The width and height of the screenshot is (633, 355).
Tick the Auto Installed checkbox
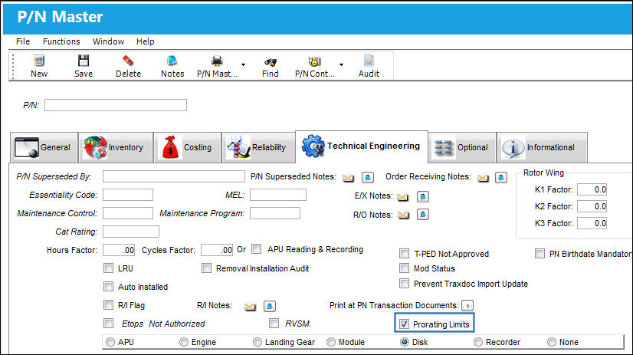[x=108, y=286]
